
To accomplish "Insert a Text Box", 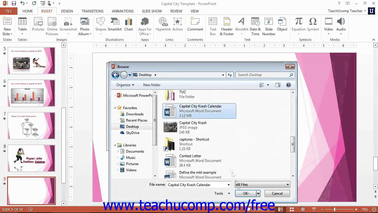I will tap(213, 26).
